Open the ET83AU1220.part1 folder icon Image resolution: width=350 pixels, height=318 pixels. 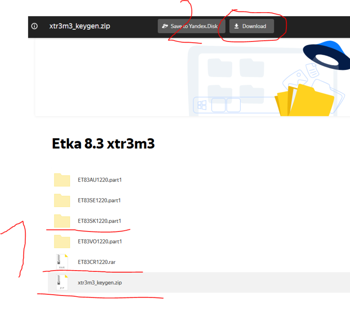tap(62, 180)
